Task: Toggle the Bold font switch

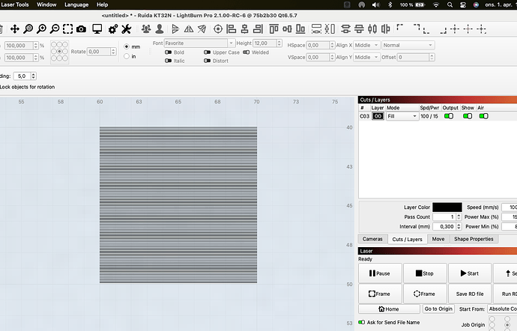Action: coord(168,53)
